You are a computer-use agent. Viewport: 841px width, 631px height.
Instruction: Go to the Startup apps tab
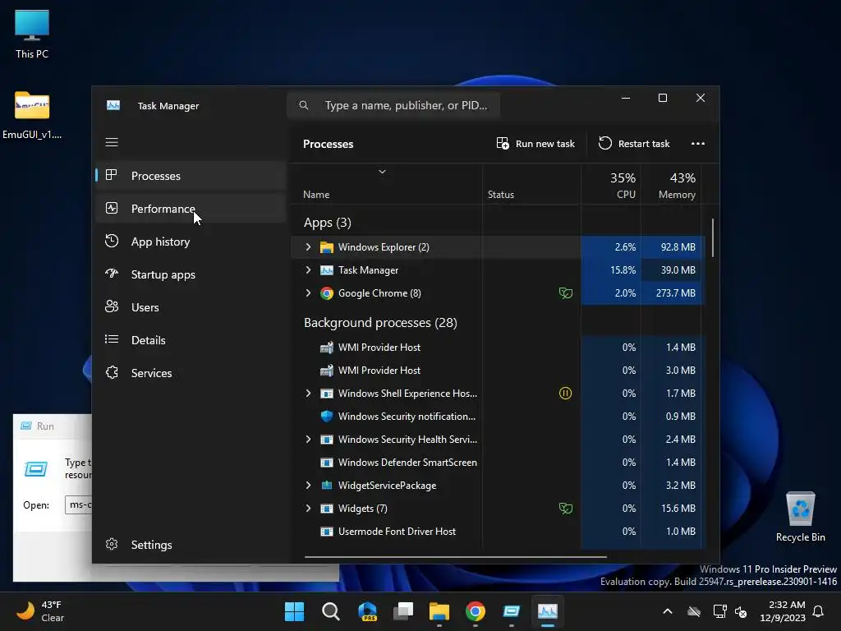tap(191, 274)
